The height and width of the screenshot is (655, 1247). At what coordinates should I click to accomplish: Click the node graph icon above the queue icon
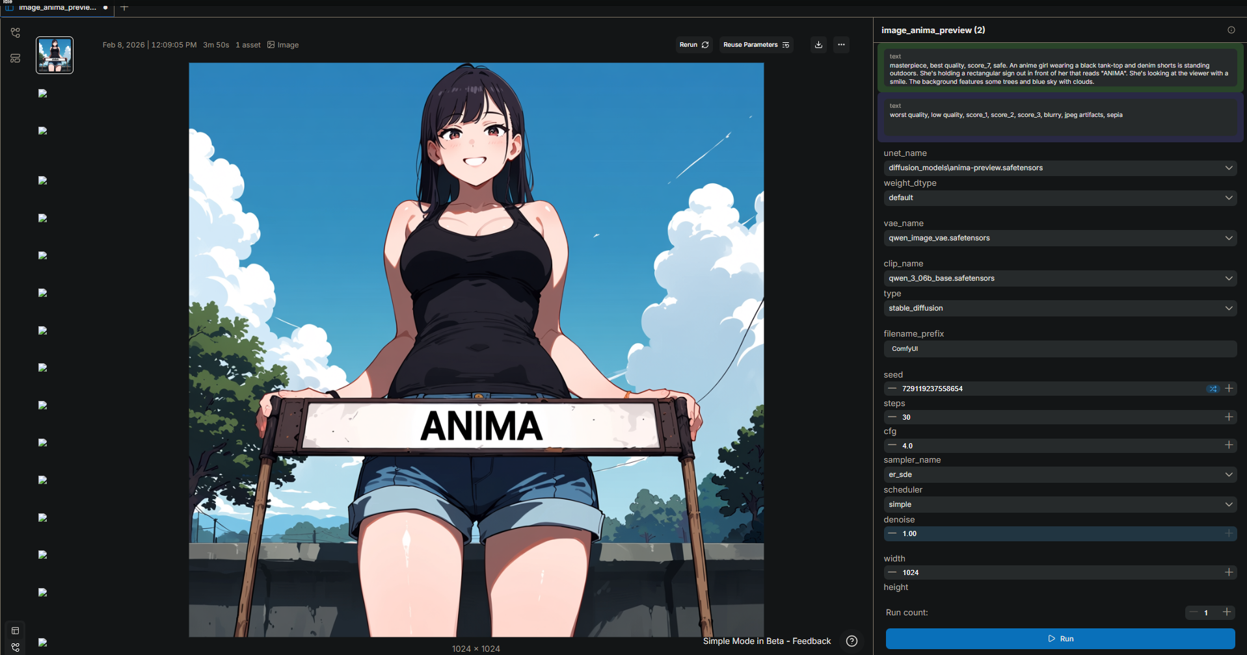[16, 32]
